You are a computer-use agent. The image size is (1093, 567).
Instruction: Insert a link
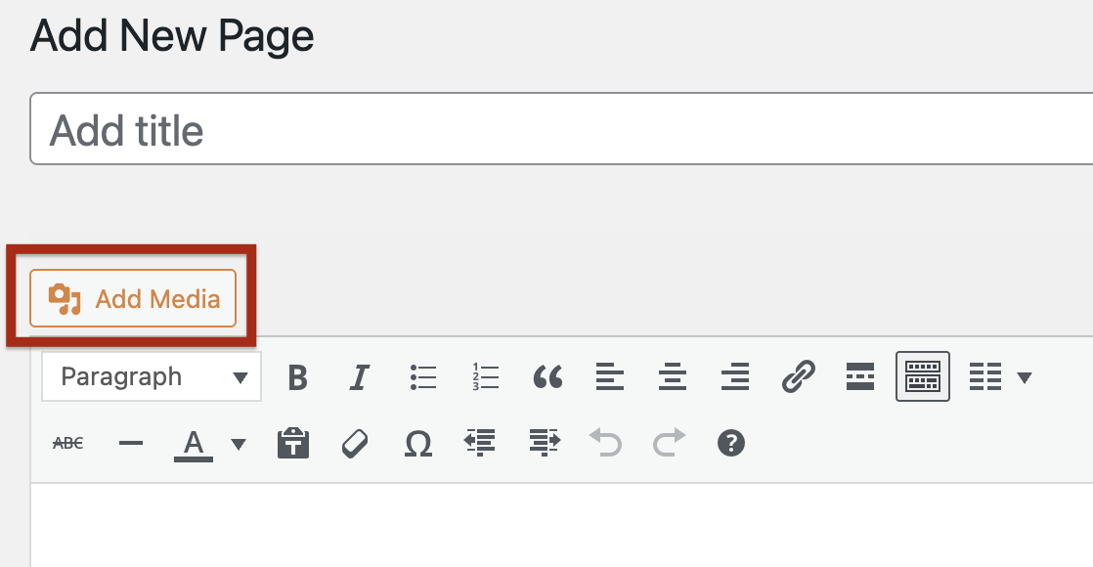tap(799, 376)
